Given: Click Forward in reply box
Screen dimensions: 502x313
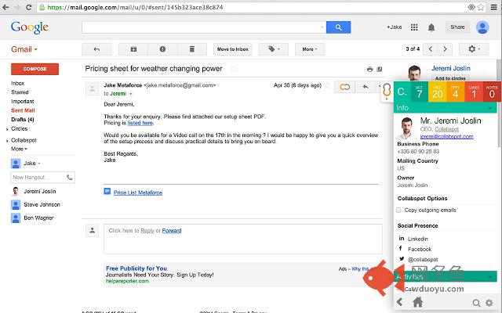Looking at the screenshot, I should (x=172, y=231).
